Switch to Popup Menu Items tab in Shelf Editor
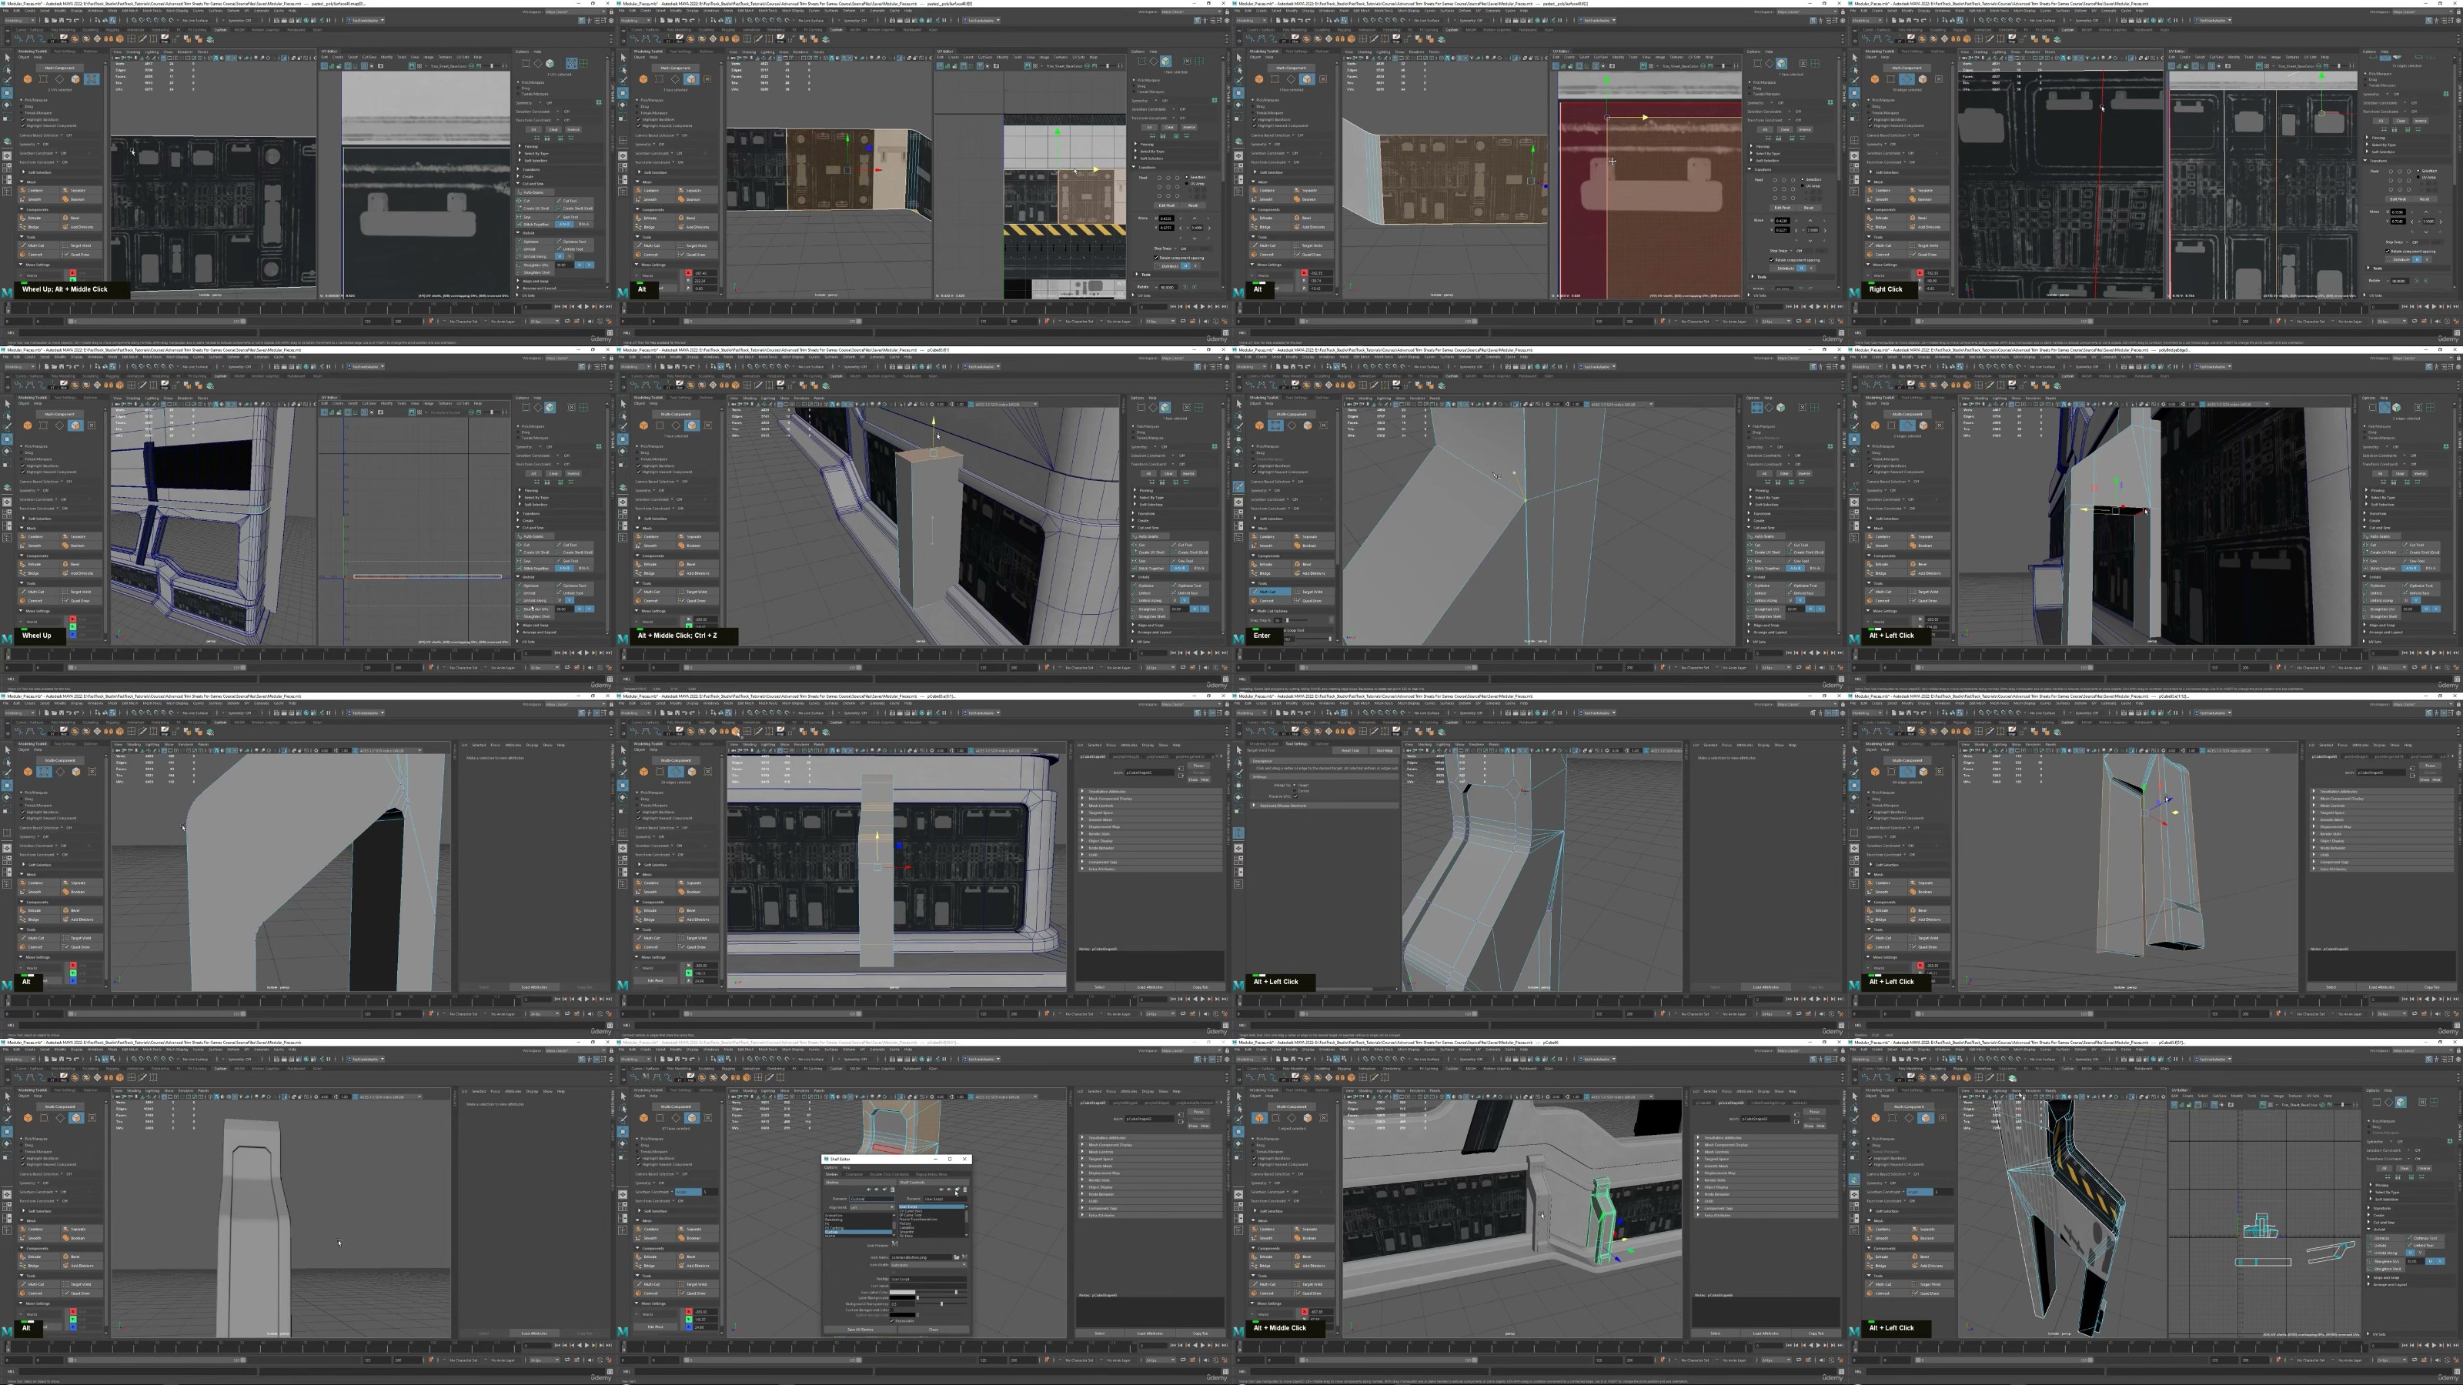Viewport: 2463px width, 1385px height. coord(932,1175)
